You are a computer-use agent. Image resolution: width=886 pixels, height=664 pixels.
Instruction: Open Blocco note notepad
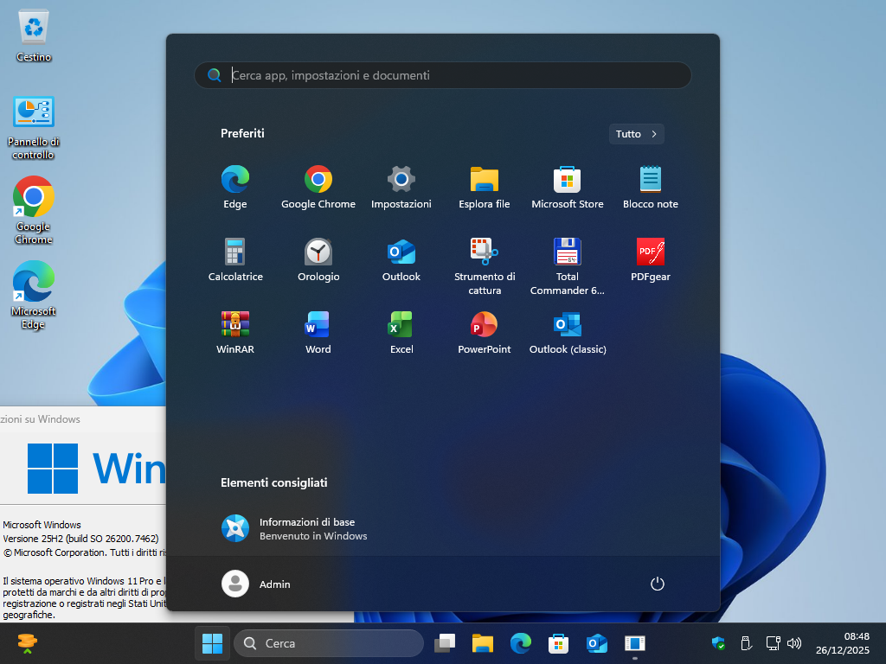click(x=651, y=188)
